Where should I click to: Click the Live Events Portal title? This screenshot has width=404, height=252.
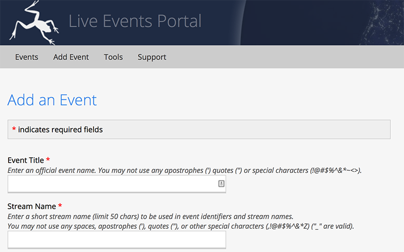pos(135,21)
